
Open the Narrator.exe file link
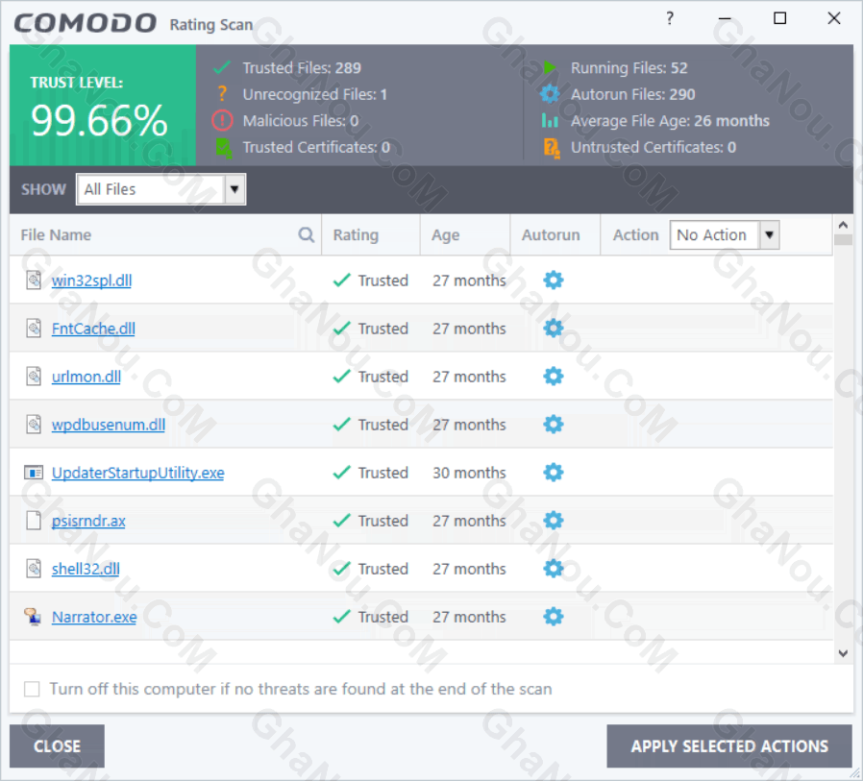(94, 617)
